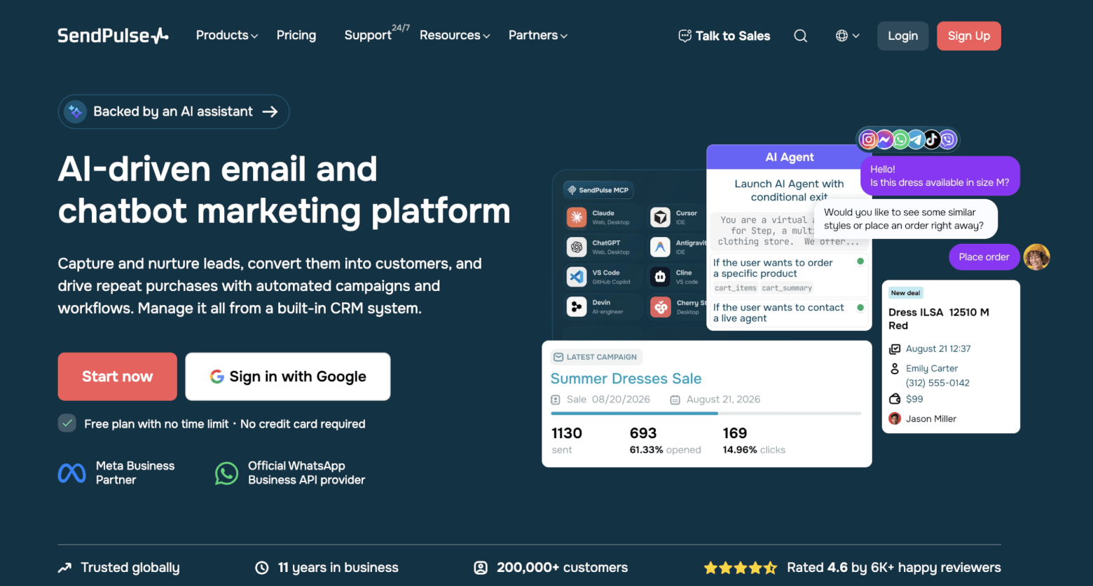Click the customer avatar photo in chat
This screenshot has width=1093, height=586.
(x=1036, y=257)
